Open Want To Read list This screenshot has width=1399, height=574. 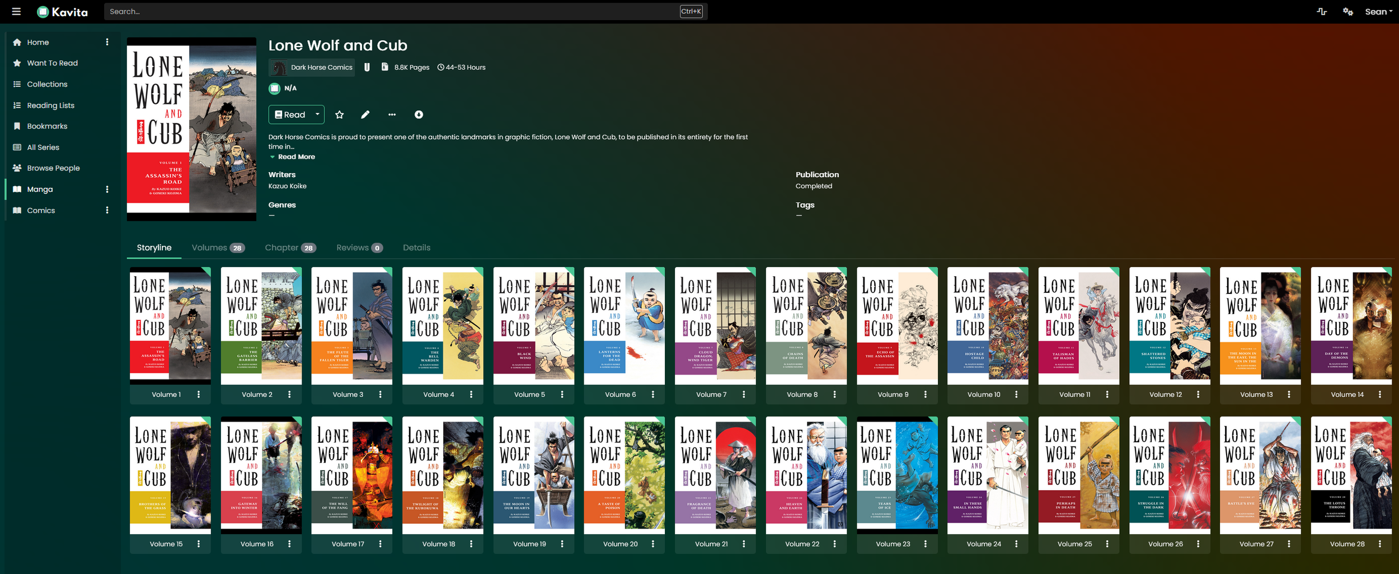[x=53, y=63]
